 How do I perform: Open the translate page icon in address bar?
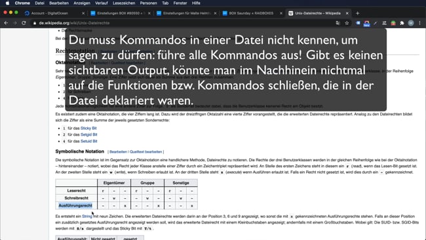point(338,23)
